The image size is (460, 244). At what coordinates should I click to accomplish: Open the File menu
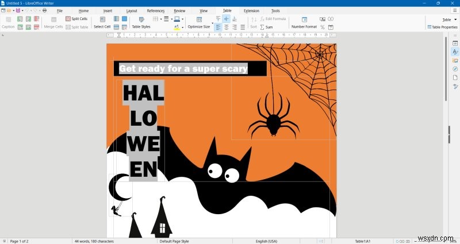60,11
